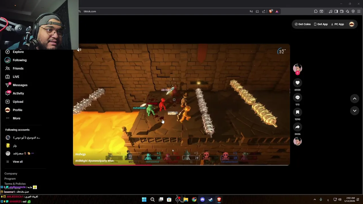Open Windows taskbar search
Screen dimensions: 363x204
pos(153,199)
